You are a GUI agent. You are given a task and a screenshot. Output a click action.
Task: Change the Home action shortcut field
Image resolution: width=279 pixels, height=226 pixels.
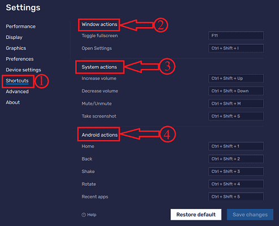[x=236, y=146]
